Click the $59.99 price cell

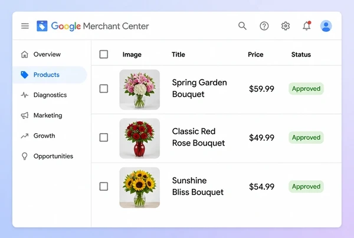(261, 89)
